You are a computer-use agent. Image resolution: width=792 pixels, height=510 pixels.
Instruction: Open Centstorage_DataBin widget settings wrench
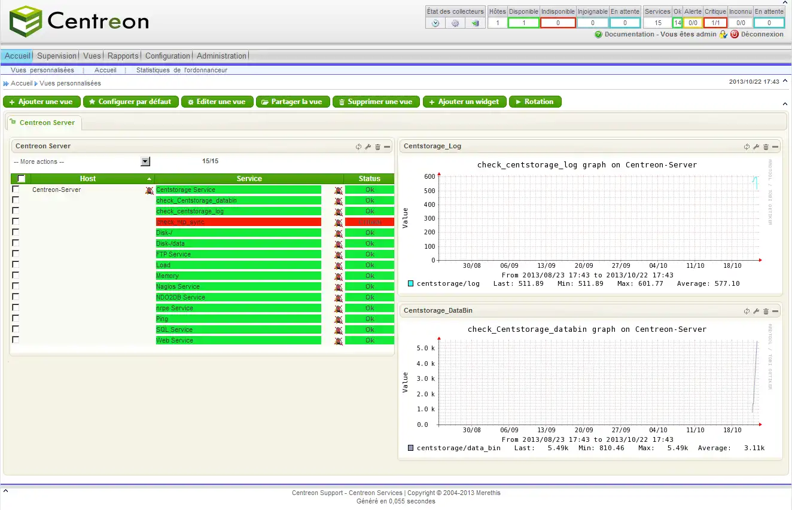click(x=756, y=312)
